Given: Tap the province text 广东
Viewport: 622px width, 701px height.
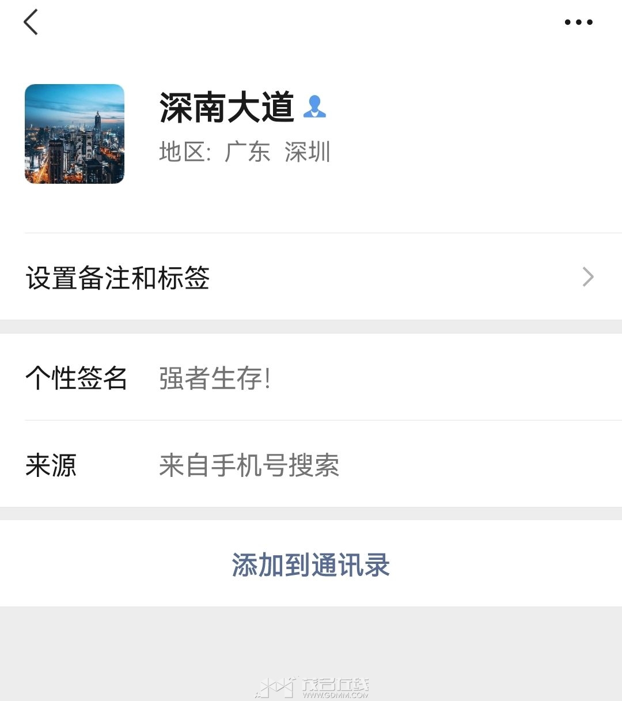Looking at the screenshot, I should (247, 152).
